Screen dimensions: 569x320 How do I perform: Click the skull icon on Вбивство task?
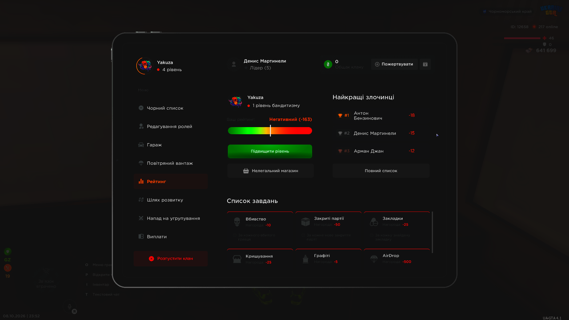[x=237, y=222]
